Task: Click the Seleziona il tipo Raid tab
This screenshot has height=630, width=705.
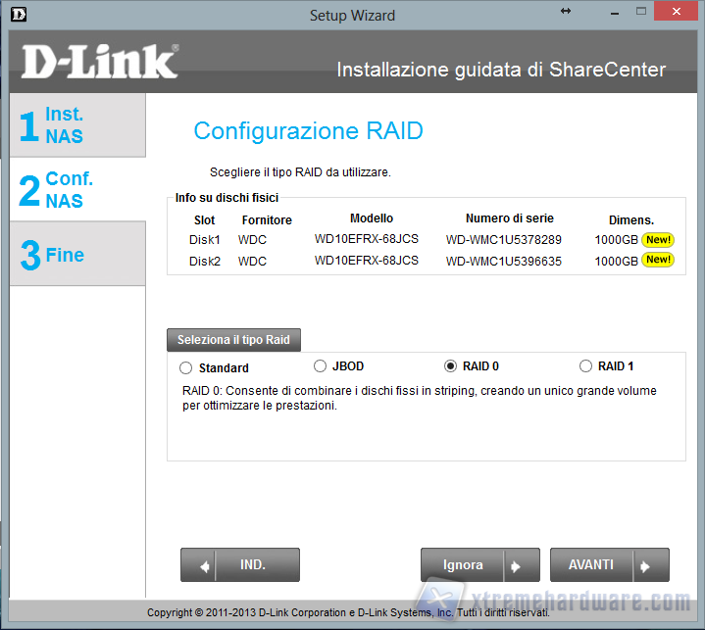Action: tap(233, 340)
